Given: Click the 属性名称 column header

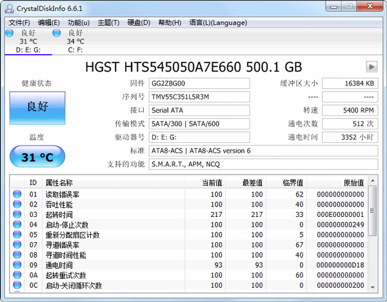Looking at the screenshot, I should click(x=114, y=182).
